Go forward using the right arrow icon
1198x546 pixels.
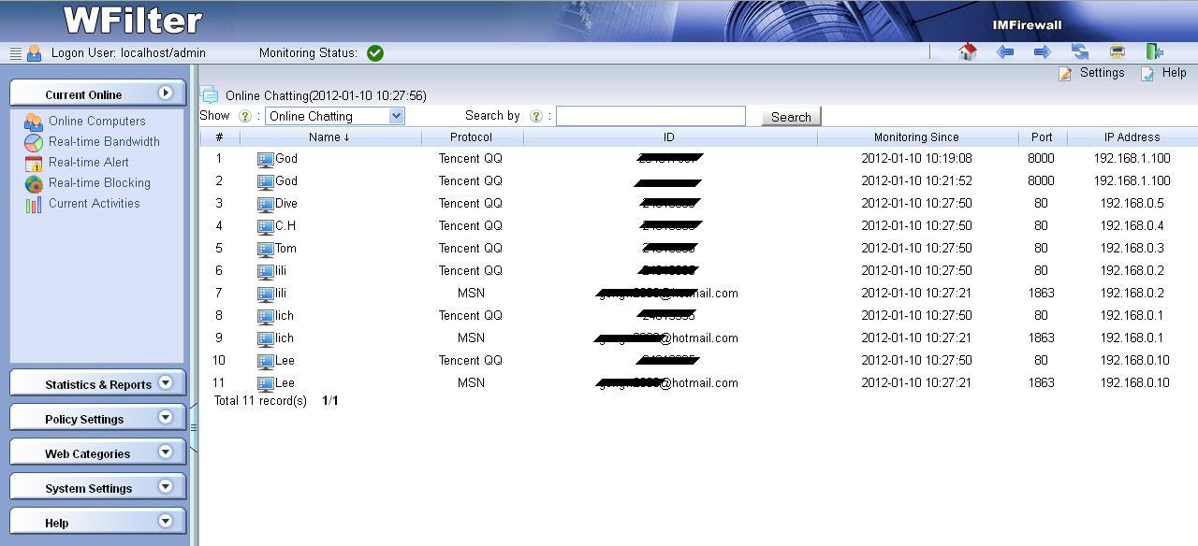pos(1042,52)
